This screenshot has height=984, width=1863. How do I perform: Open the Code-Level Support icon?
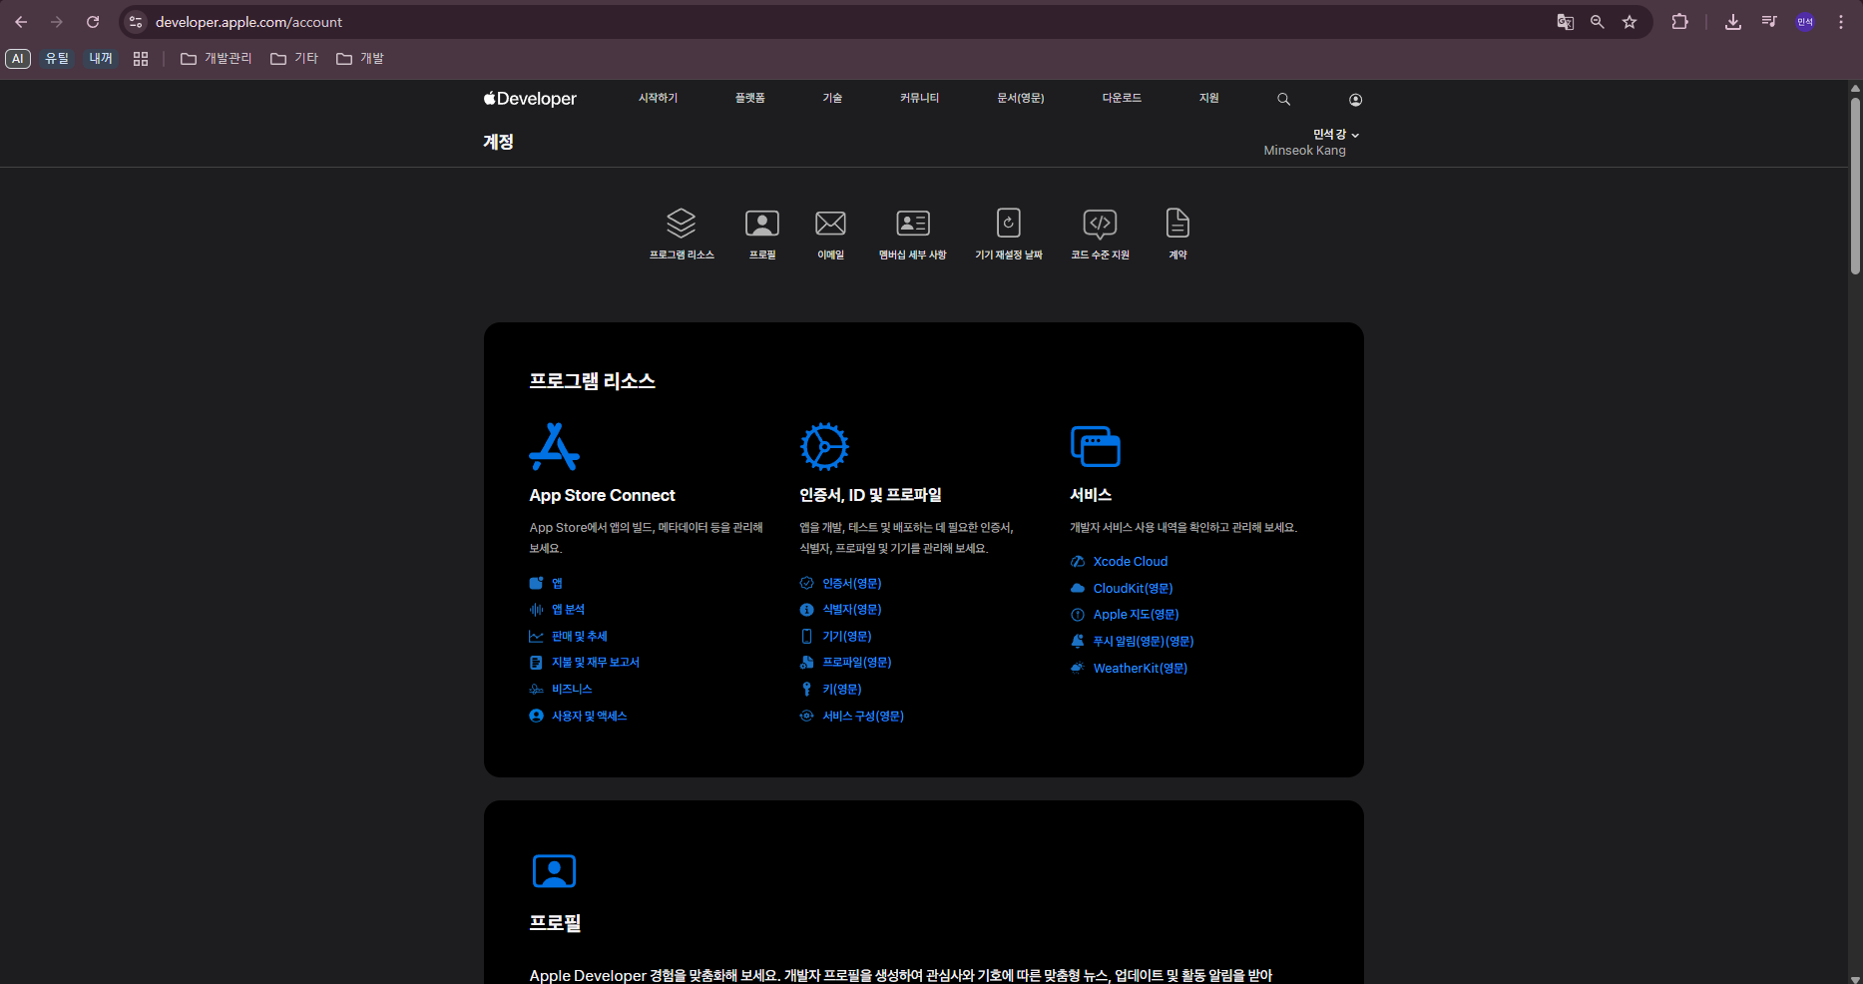(x=1100, y=224)
